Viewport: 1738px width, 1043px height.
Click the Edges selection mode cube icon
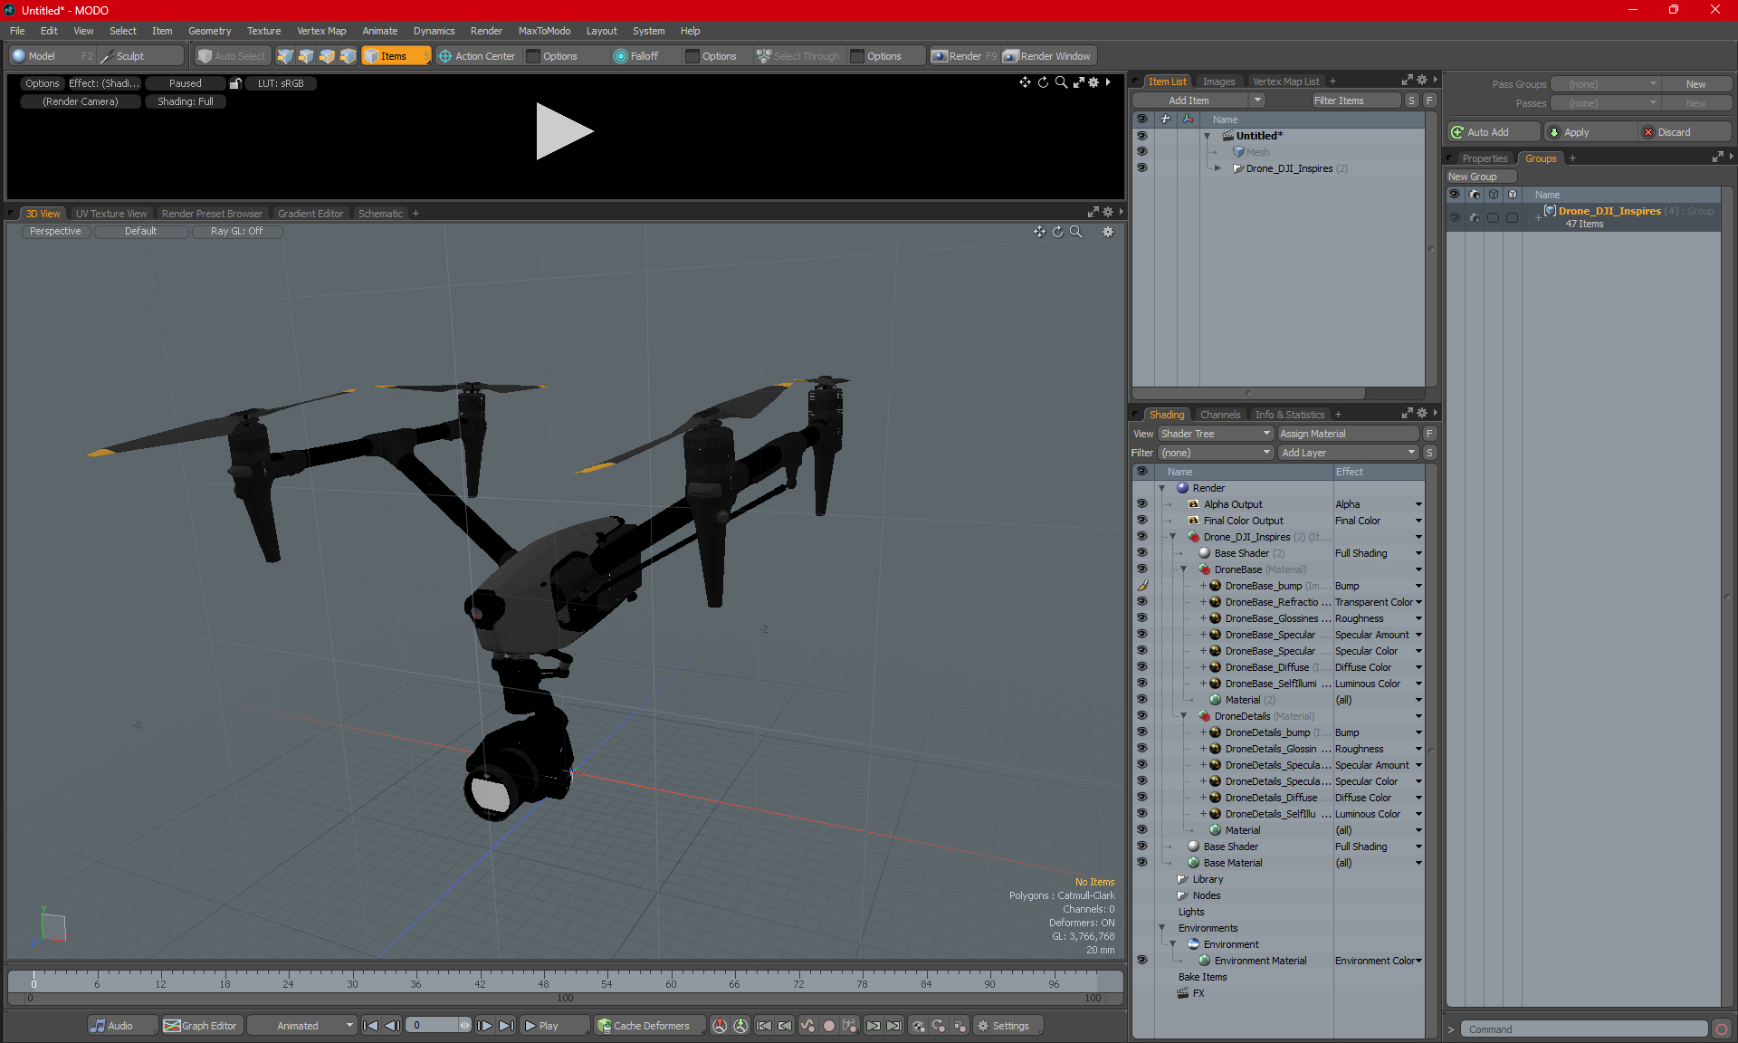[x=306, y=56]
